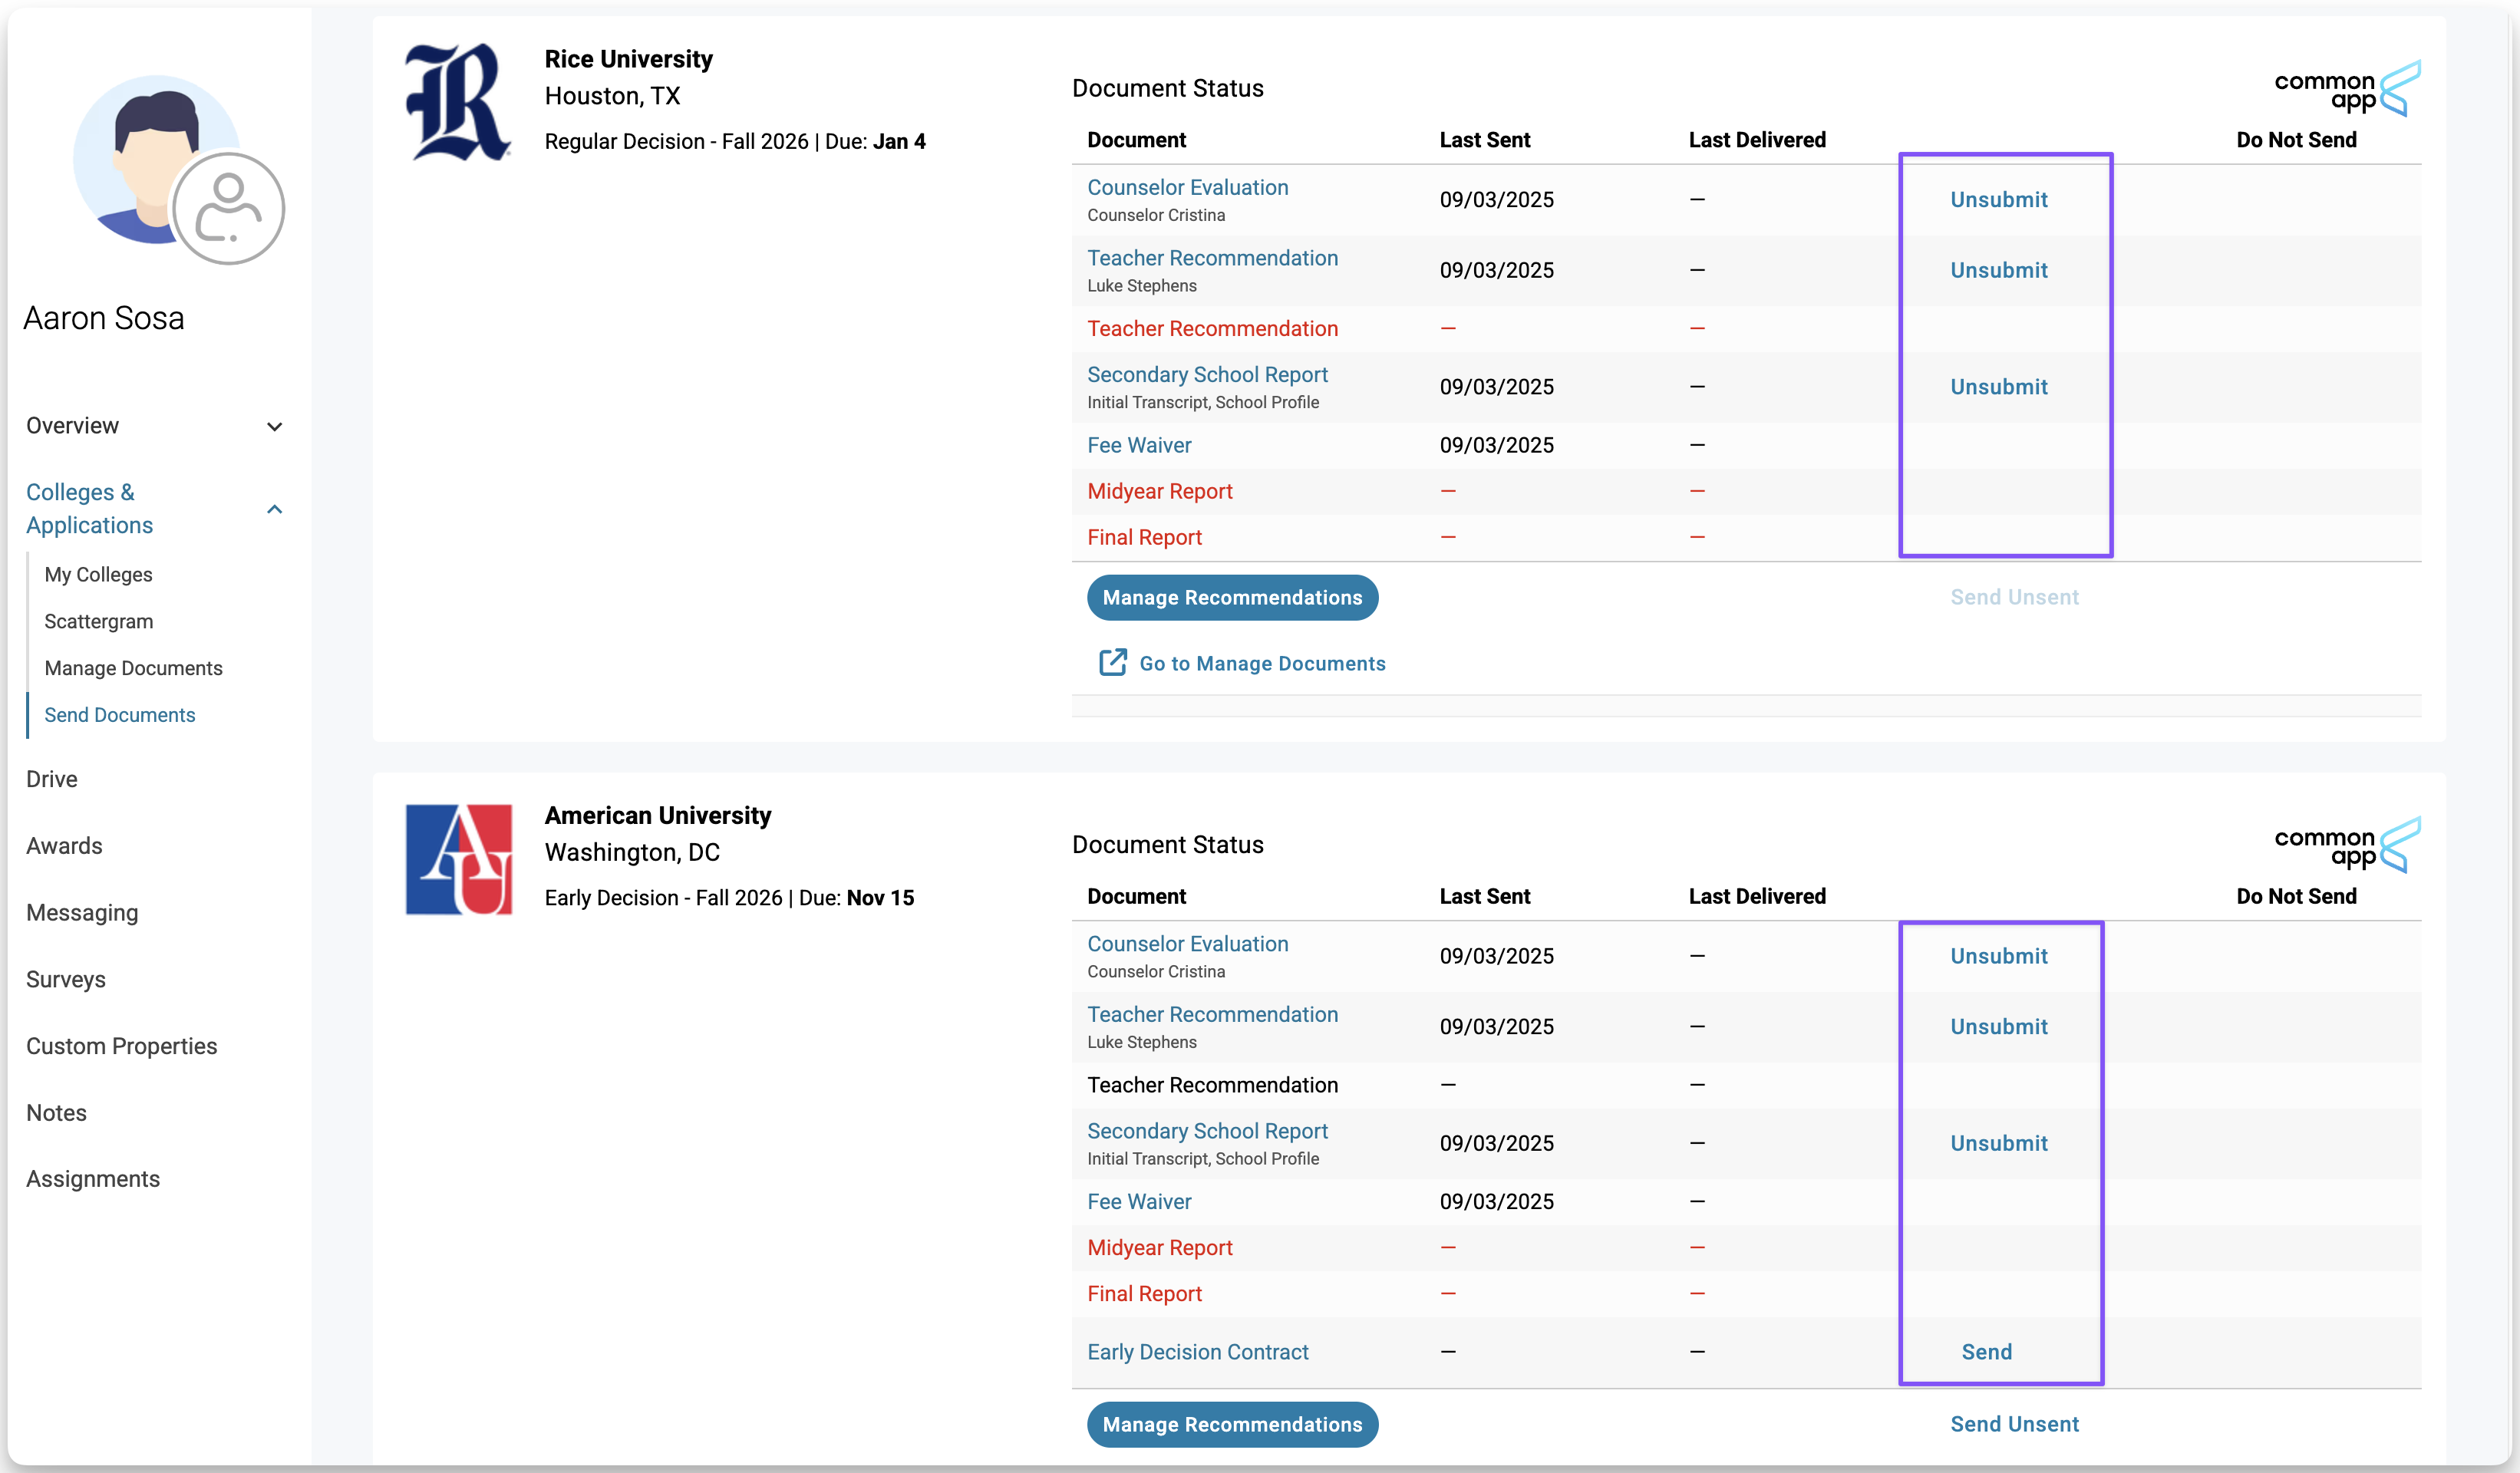Collapse the Colleges & Applications chevron
2520x1473 pixels.
click(275, 509)
